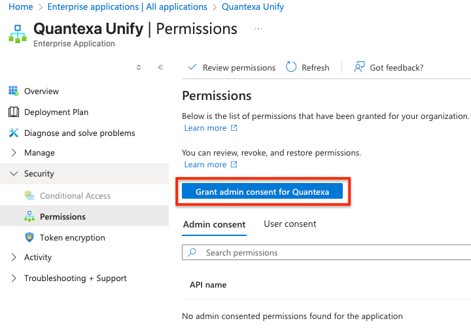This screenshot has height=336, width=471.
Task: Collapse the Security section
Action: tap(14, 173)
